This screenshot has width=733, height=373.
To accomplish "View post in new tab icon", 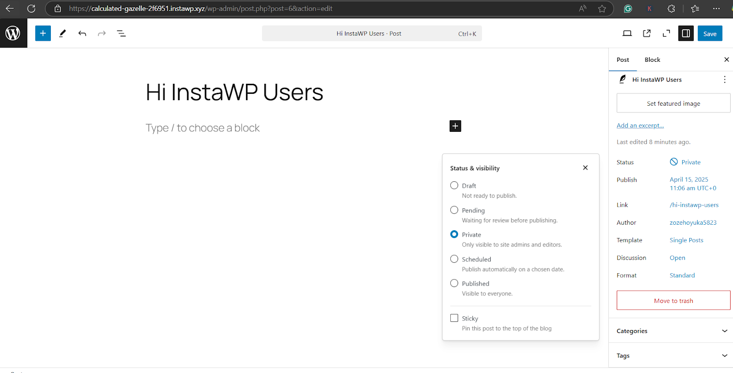I will tap(647, 33).
